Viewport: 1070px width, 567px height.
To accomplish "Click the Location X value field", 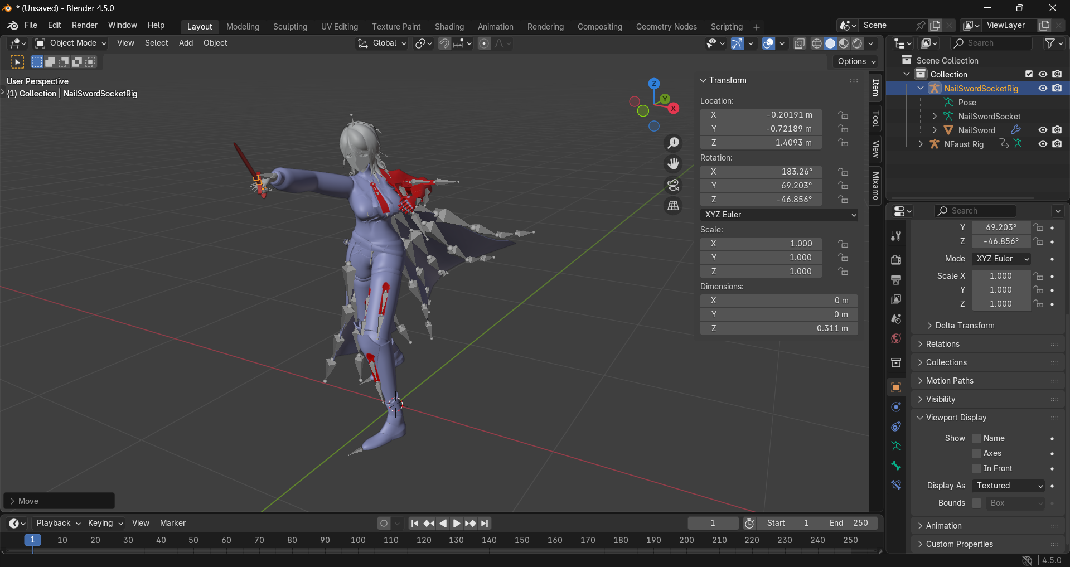I will pyautogui.click(x=761, y=115).
